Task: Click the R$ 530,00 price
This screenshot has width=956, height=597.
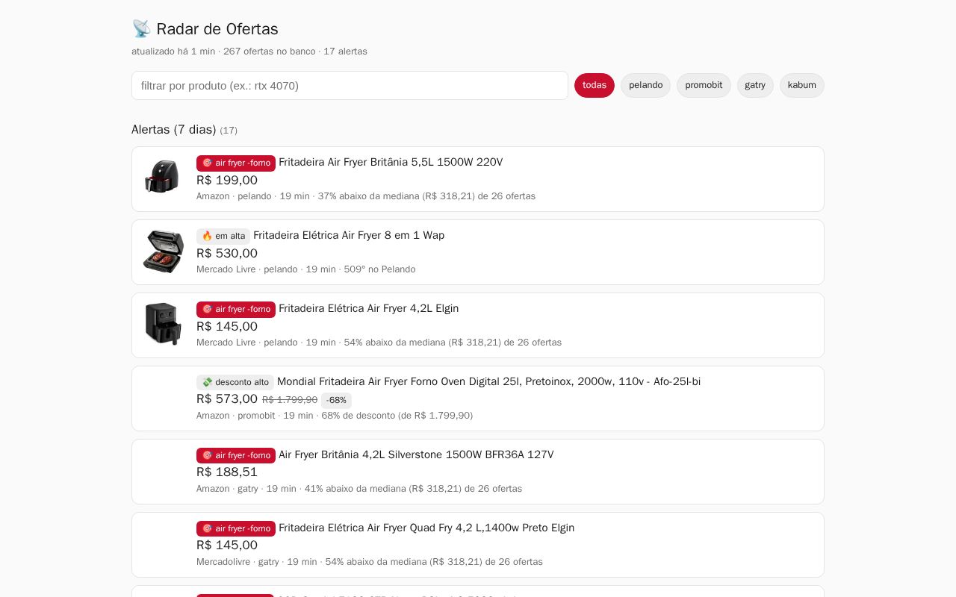Action: [x=227, y=253]
